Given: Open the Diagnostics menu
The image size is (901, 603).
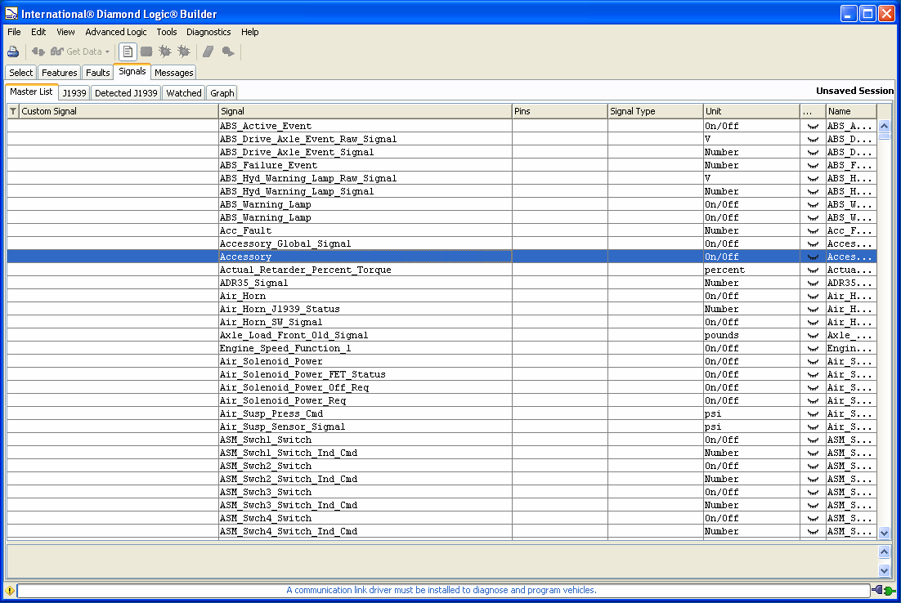Looking at the screenshot, I should pos(208,32).
